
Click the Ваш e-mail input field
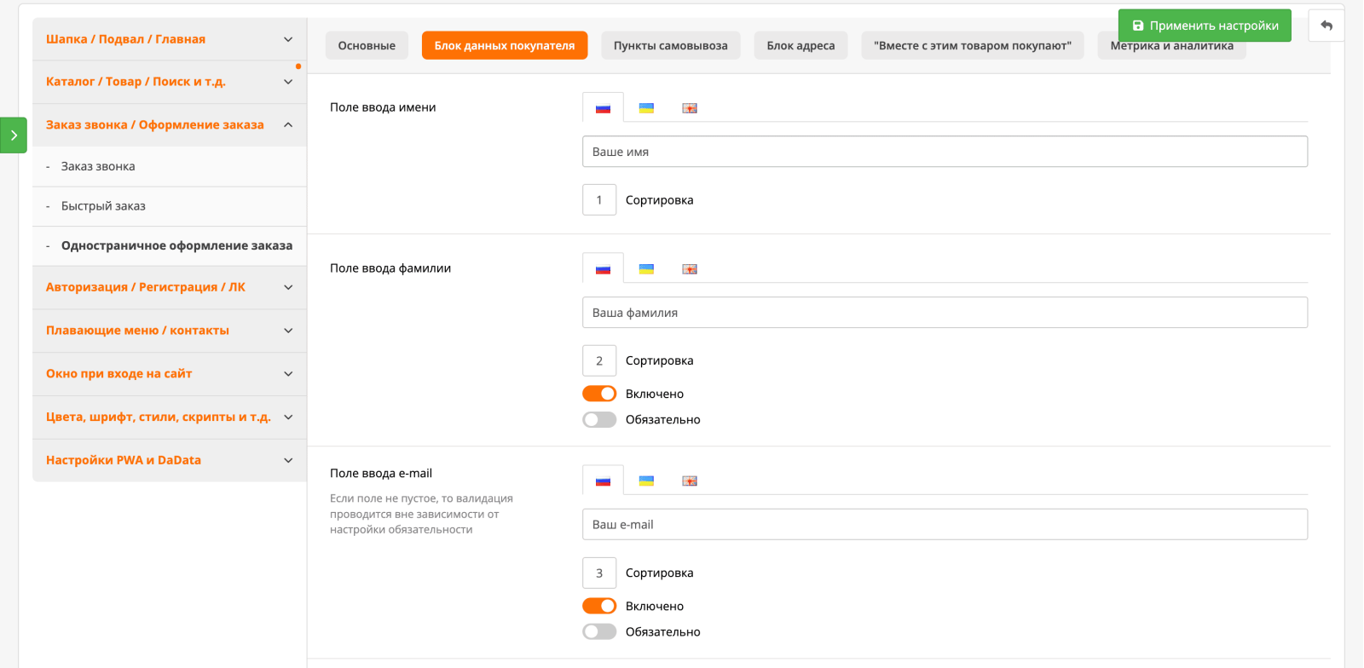(x=945, y=525)
